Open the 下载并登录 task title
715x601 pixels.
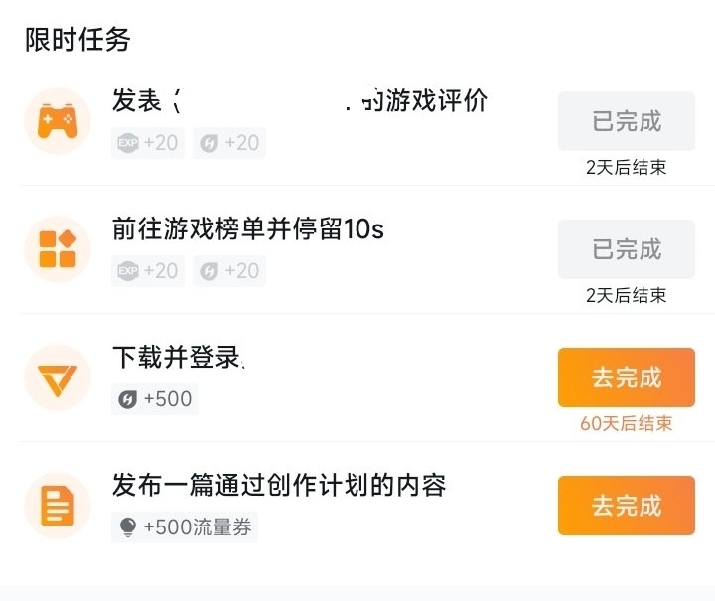point(178,358)
